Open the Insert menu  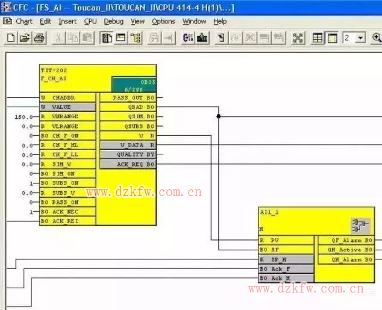67,22
